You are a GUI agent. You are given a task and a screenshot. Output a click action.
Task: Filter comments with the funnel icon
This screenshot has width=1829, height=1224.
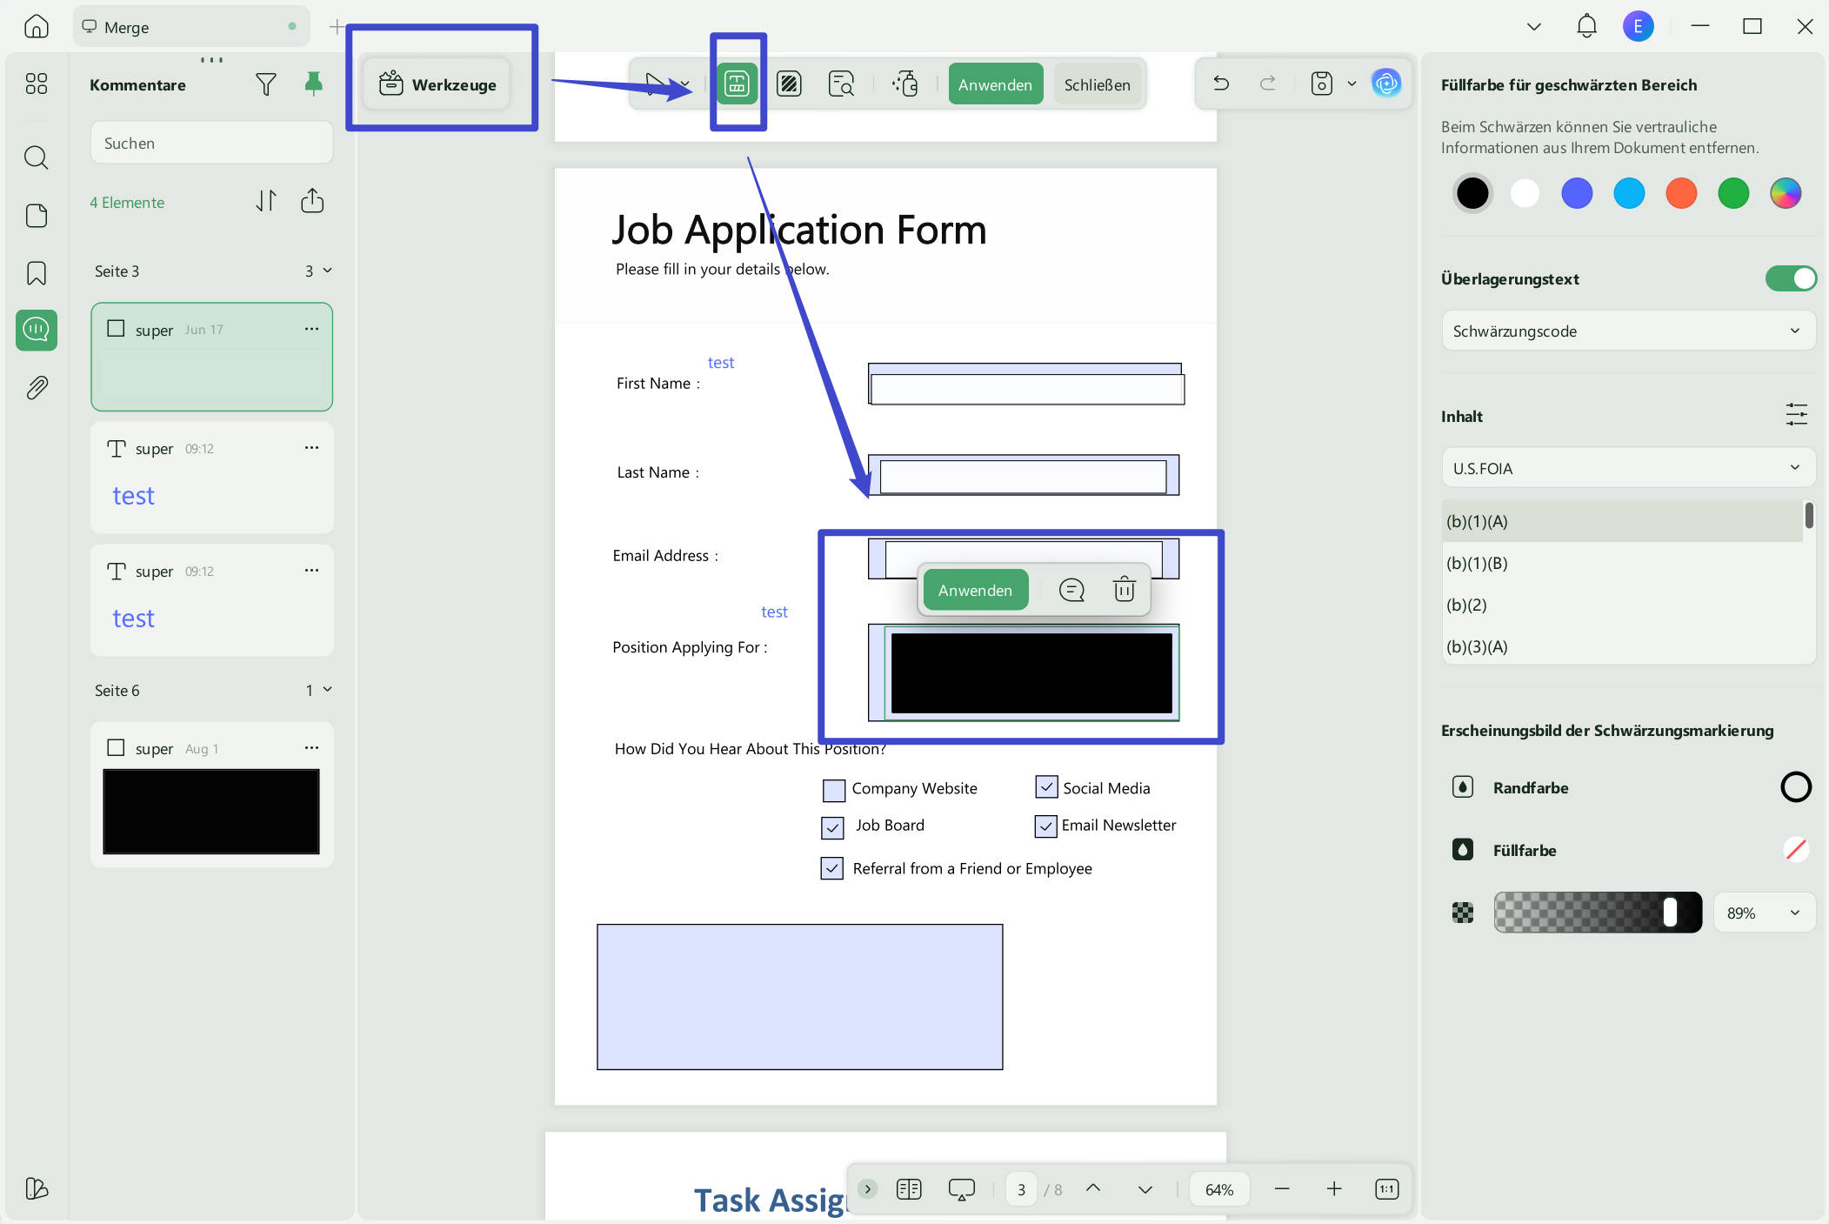(x=266, y=84)
